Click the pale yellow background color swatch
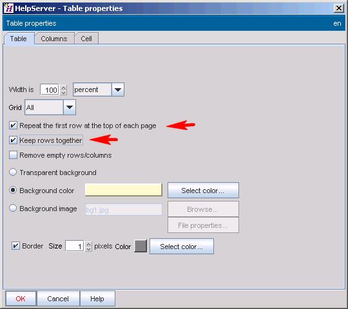348x309 pixels. pyautogui.click(x=123, y=190)
